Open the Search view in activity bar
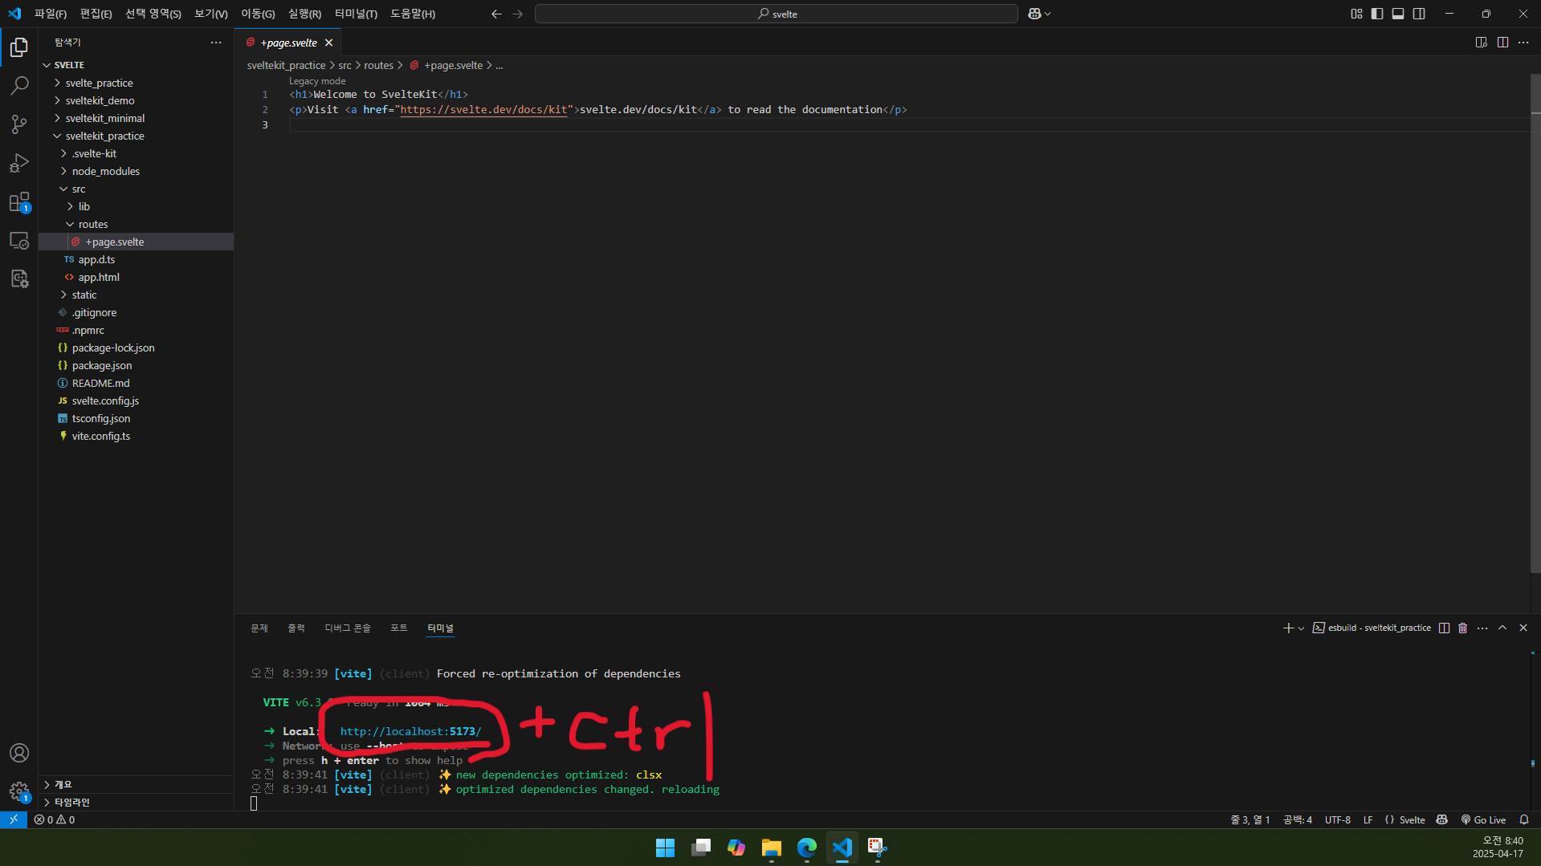Viewport: 1541px width, 866px height. [19, 85]
